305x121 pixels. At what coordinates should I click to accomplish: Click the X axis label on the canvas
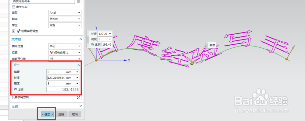coord(129,60)
